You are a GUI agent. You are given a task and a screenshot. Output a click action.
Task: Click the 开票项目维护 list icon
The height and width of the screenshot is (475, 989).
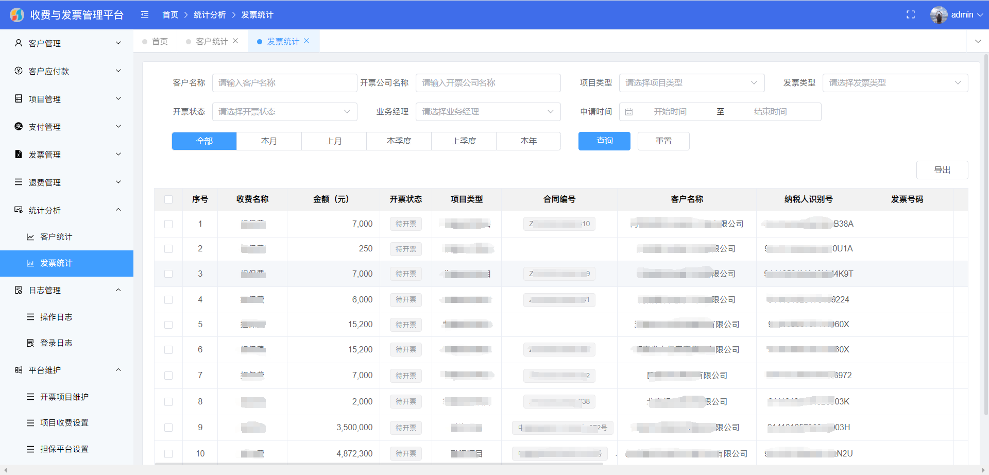30,397
